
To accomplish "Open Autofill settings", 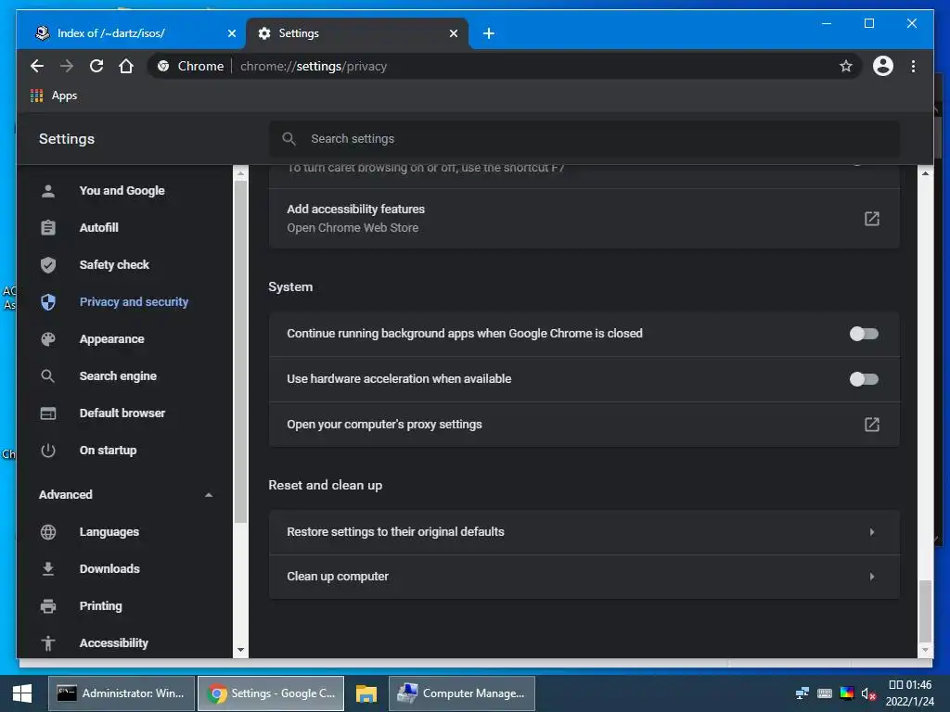I will point(98,228).
